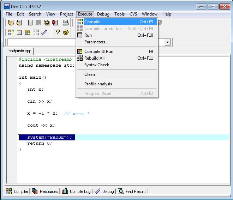The width and height of the screenshot is (233, 200).
Task: Click the 'cout << x;' code line
Action: [x=41, y=126]
